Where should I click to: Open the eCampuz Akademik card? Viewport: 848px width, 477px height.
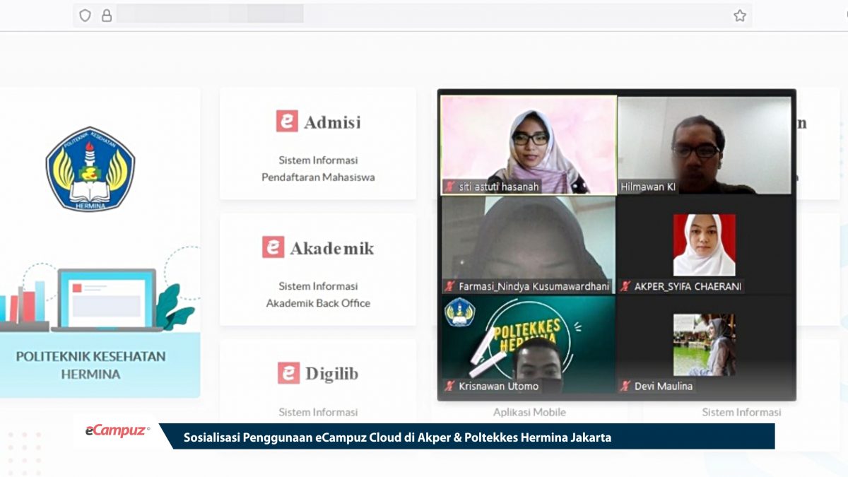coord(317,269)
